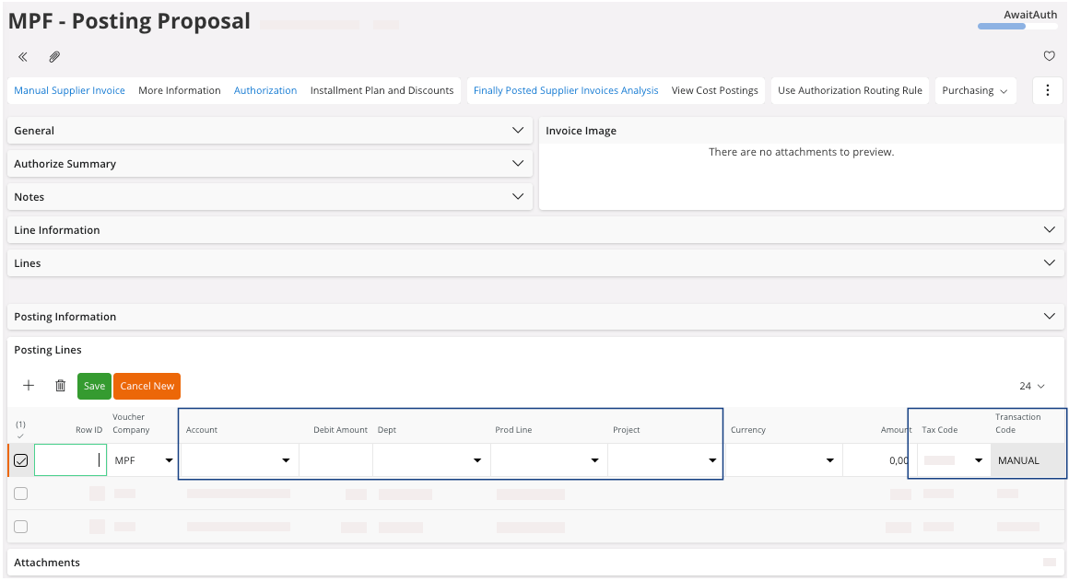The width and height of the screenshot is (1069, 581).
Task: Click into the Debit Amount input field
Action: [x=335, y=460]
